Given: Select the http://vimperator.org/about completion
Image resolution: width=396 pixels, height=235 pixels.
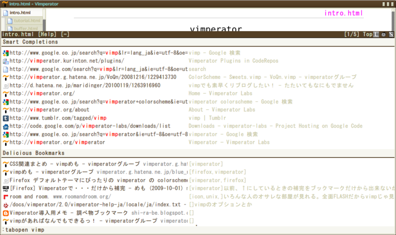Looking at the screenshot, I should (198, 110).
